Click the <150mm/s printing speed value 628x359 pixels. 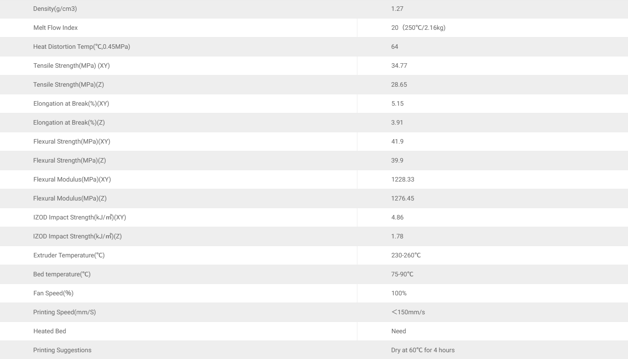408,312
